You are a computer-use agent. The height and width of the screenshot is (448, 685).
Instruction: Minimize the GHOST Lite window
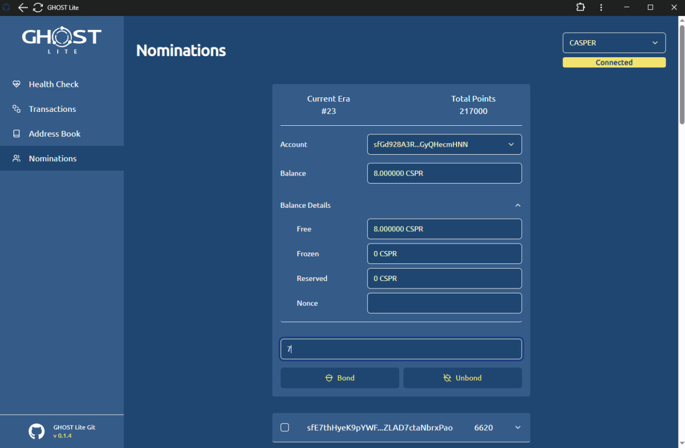click(x=627, y=7)
